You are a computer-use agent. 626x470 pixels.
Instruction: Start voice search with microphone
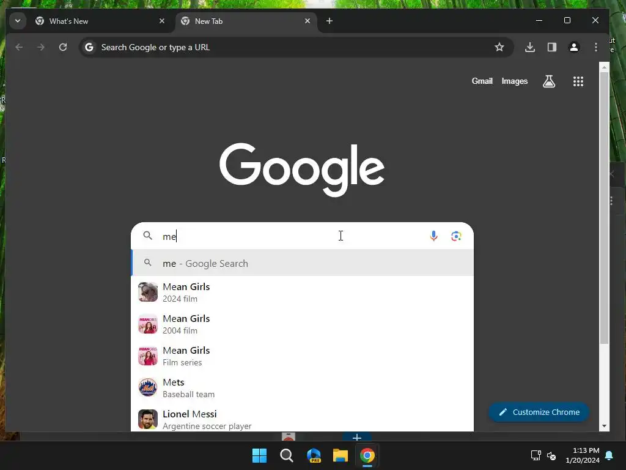coord(433,236)
